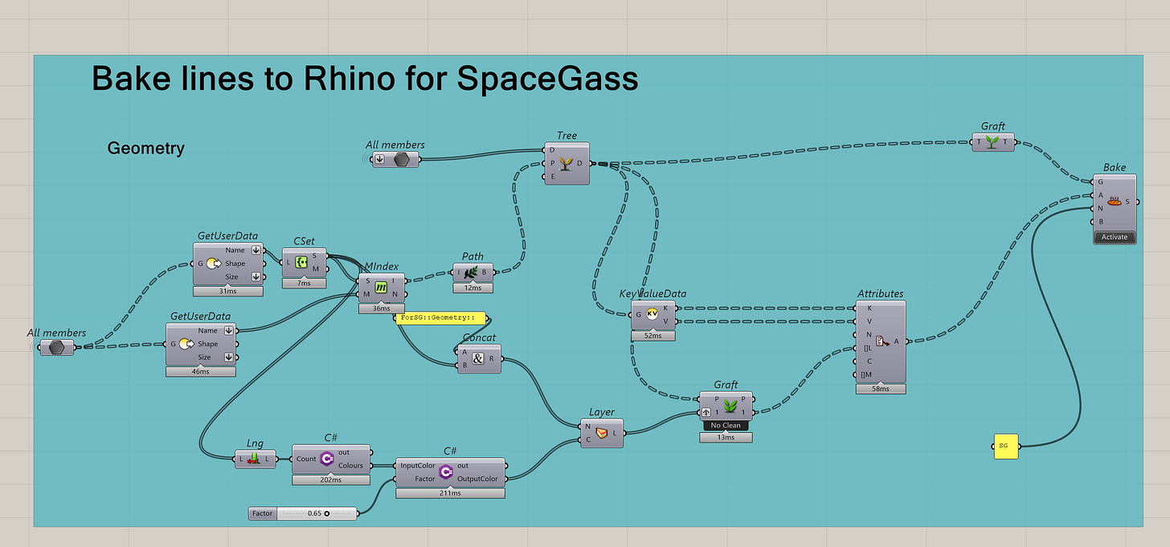
Task: Click the N output on MIndex component
Action: point(395,294)
